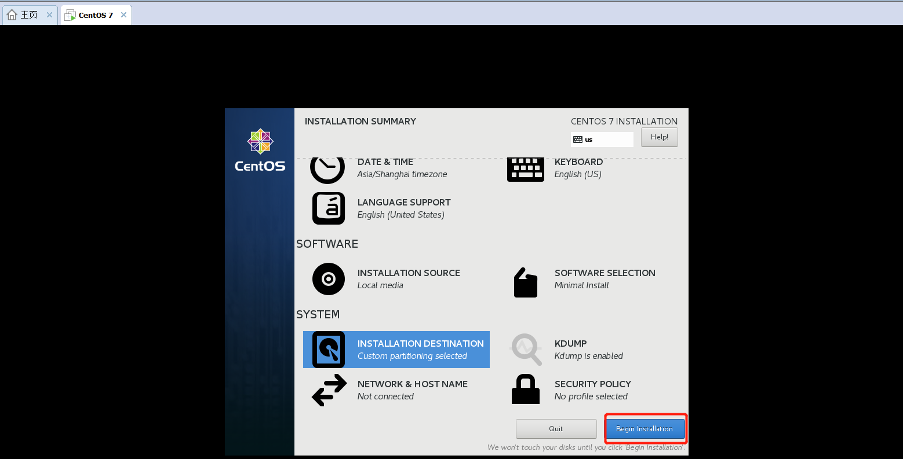
Task: Select English (US) keyboard text
Action: click(578, 174)
